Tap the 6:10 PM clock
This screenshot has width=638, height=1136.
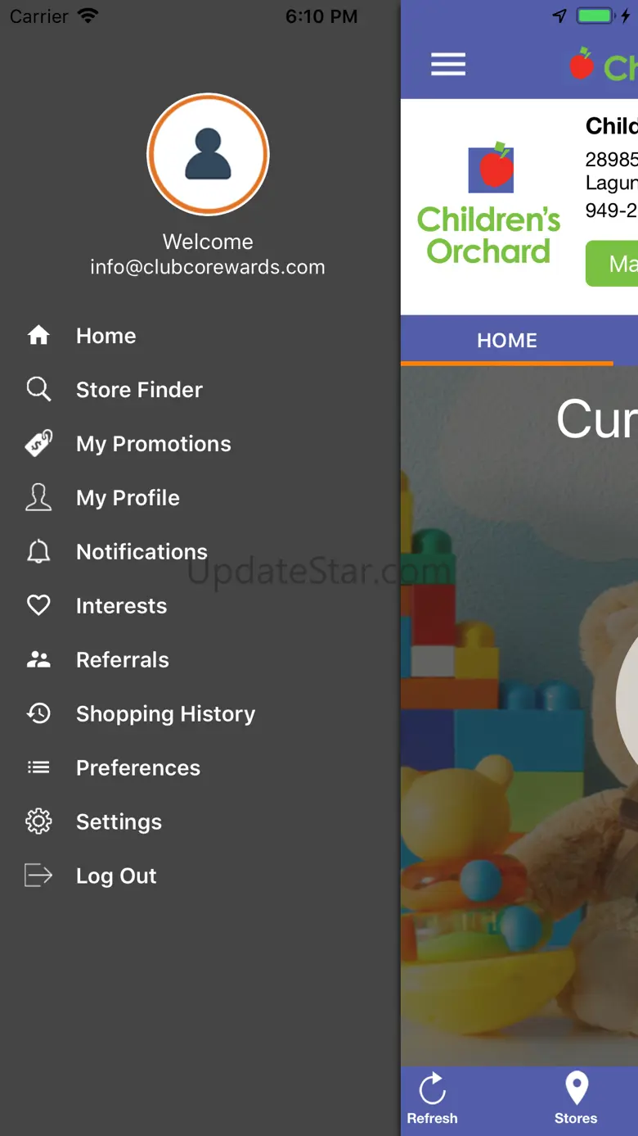[x=321, y=16]
